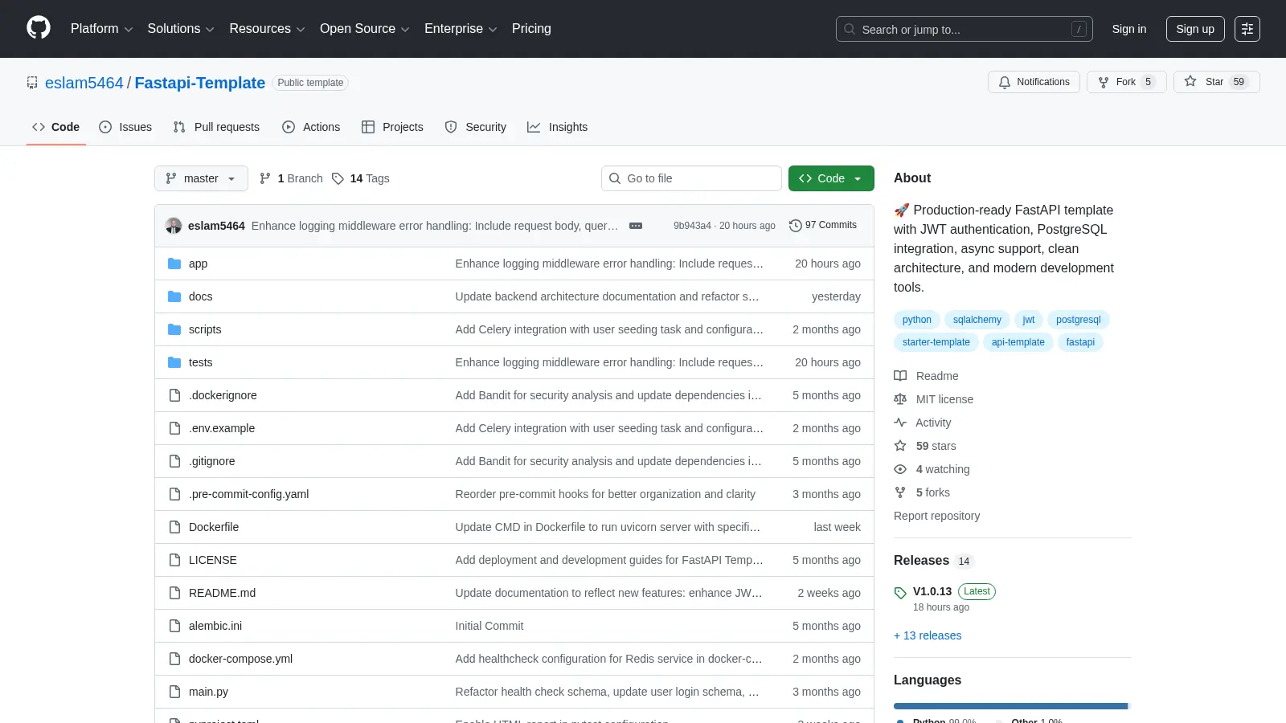Click the docs folder icon
Viewport: 1286px width, 723px height.
[174, 296]
